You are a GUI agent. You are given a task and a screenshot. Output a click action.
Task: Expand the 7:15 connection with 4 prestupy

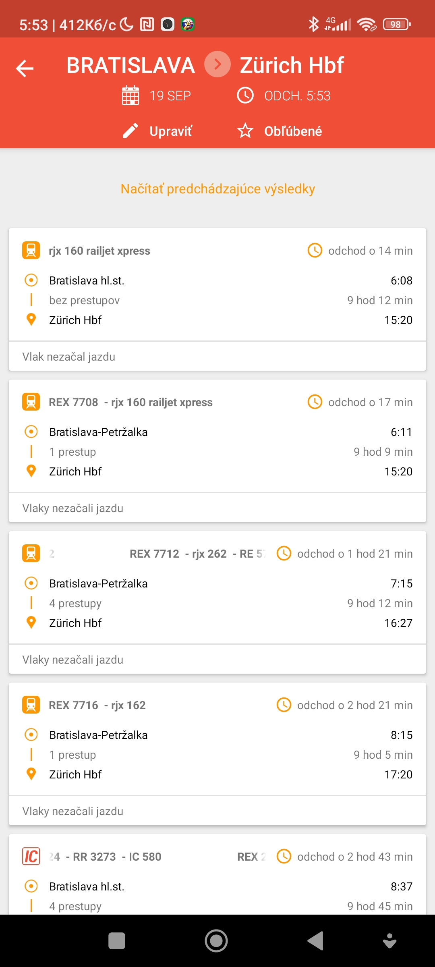[x=217, y=603]
